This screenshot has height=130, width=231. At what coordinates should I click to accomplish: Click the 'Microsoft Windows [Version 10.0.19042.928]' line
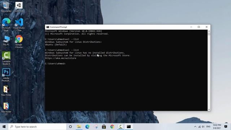(73, 31)
